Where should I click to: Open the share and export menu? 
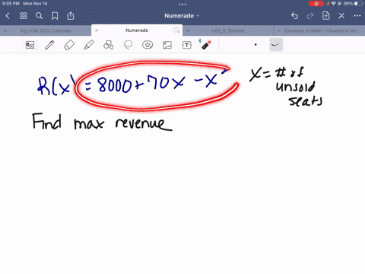[x=71, y=16]
